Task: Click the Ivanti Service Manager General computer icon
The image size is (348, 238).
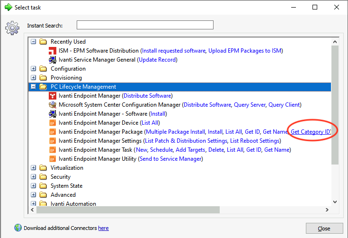Action: pyautogui.click(x=53, y=60)
